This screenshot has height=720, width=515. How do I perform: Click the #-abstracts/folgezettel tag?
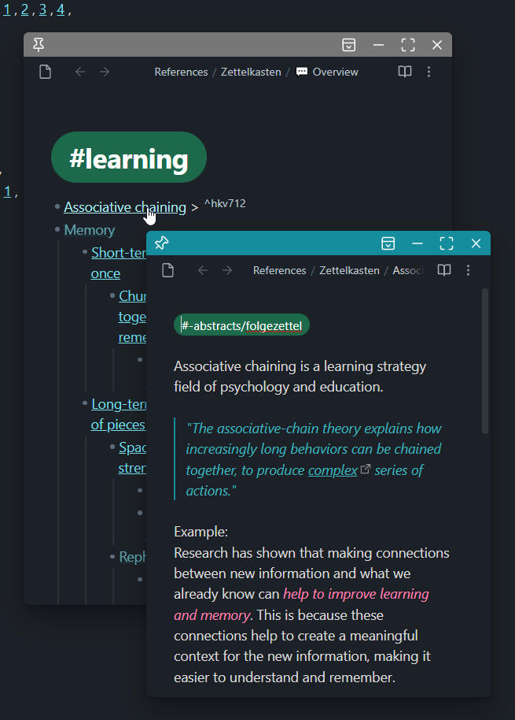242,325
